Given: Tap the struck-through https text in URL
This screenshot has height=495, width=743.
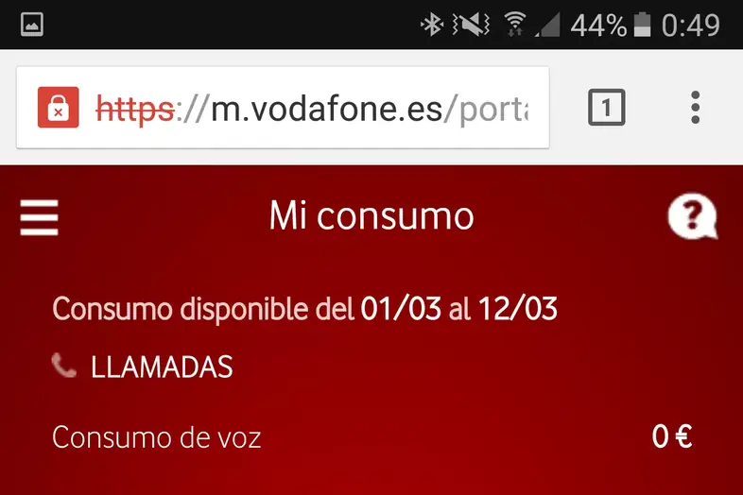Looking at the screenshot, I should tap(134, 110).
